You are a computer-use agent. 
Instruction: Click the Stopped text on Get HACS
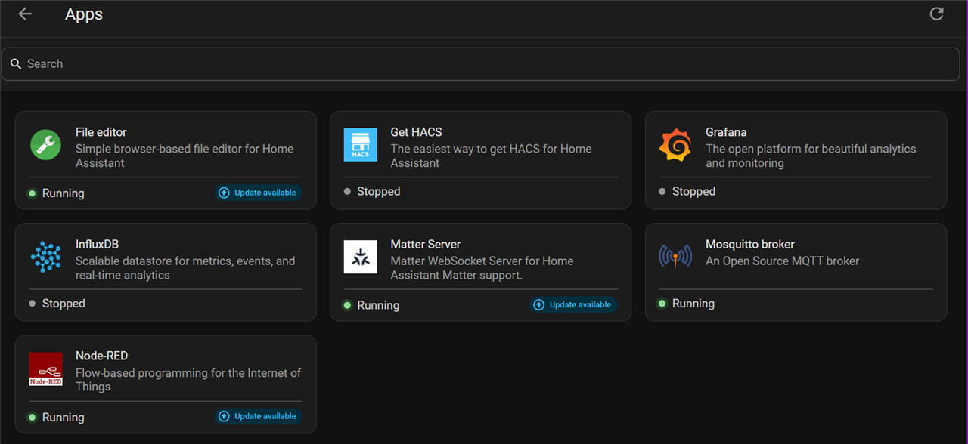(379, 192)
